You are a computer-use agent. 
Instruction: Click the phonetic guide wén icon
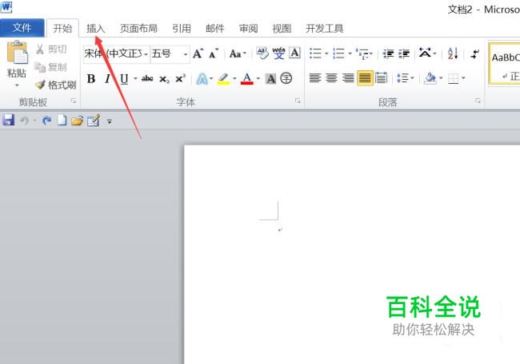tap(278, 53)
